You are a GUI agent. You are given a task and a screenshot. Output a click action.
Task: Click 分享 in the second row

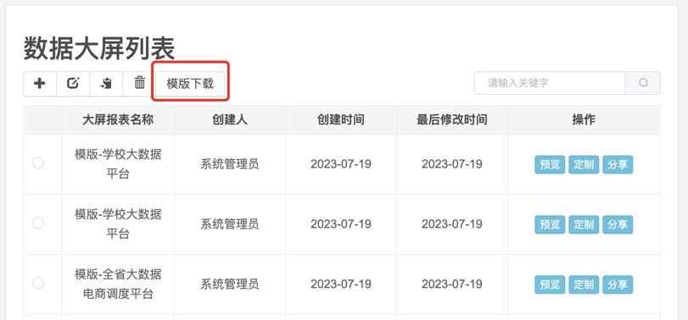tap(618, 224)
